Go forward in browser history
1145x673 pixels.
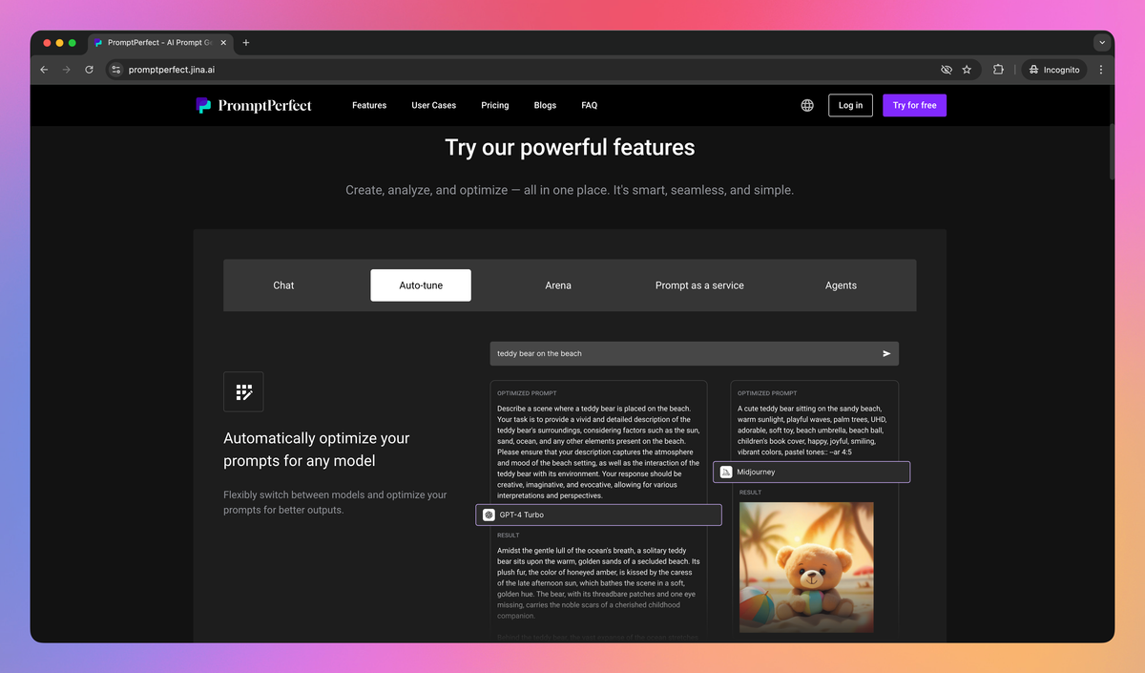click(x=66, y=70)
